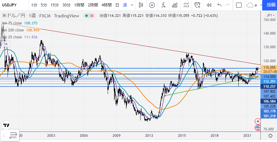Collapse the indicator legend with the chevron
The height and width of the screenshot is (142, 277).
pyautogui.click(x=6, y=44)
